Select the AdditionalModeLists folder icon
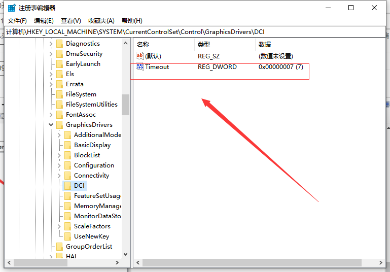 (67, 135)
